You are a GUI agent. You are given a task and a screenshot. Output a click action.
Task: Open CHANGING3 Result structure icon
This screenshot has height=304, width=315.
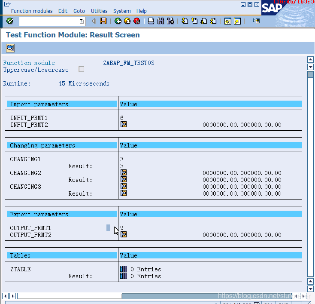point(124,193)
